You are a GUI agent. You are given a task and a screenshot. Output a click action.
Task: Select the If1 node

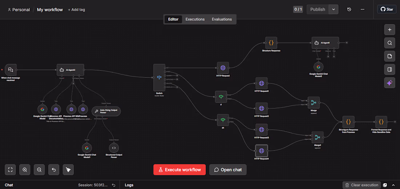[x=223, y=120]
